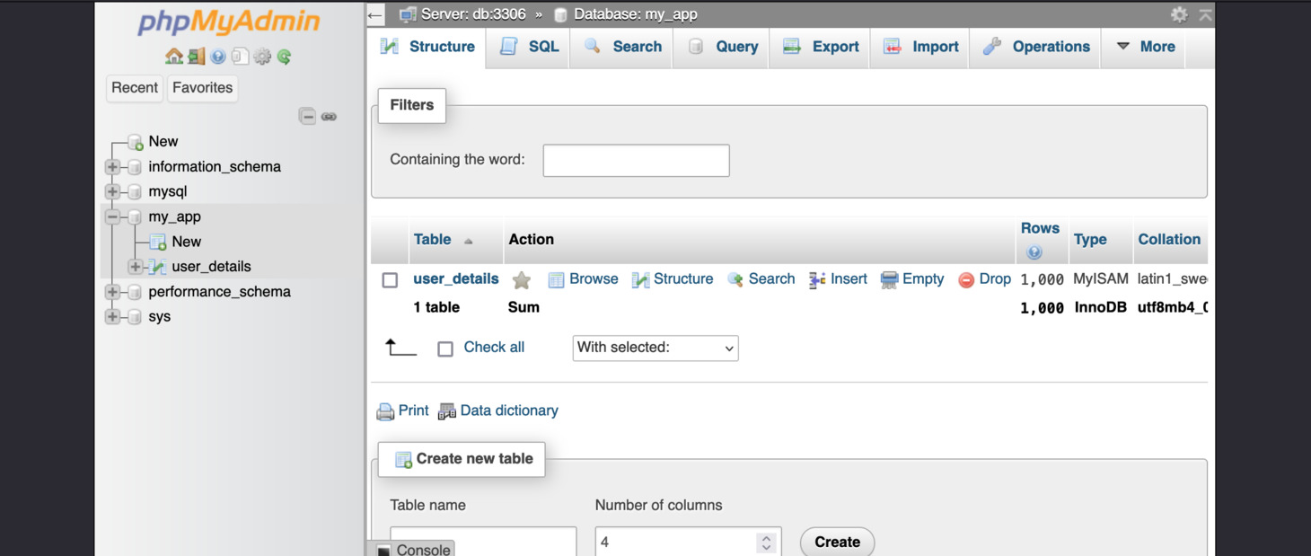Mark user_details as favorite with star icon
This screenshot has width=1311, height=556.
(522, 280)
